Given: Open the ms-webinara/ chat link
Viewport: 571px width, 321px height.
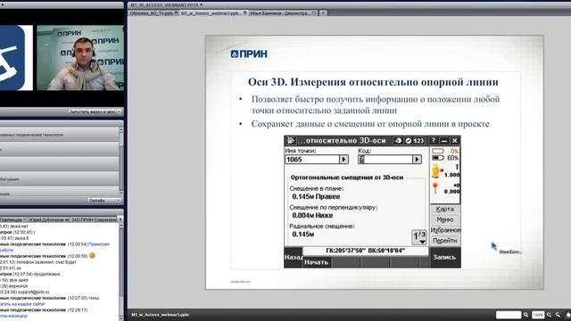Looking at the screenshot, I should pos(13,316).
